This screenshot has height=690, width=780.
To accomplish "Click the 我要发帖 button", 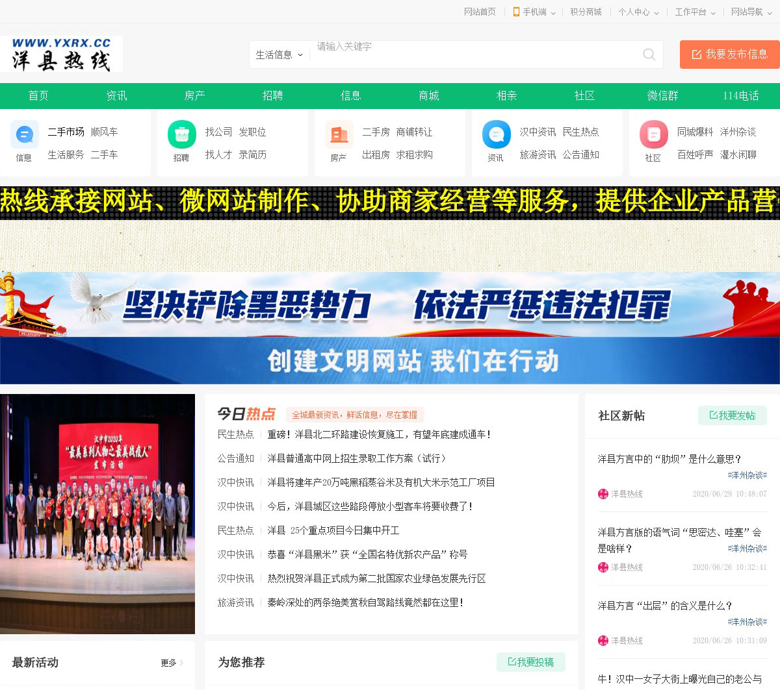I will (x=733, y=415).
